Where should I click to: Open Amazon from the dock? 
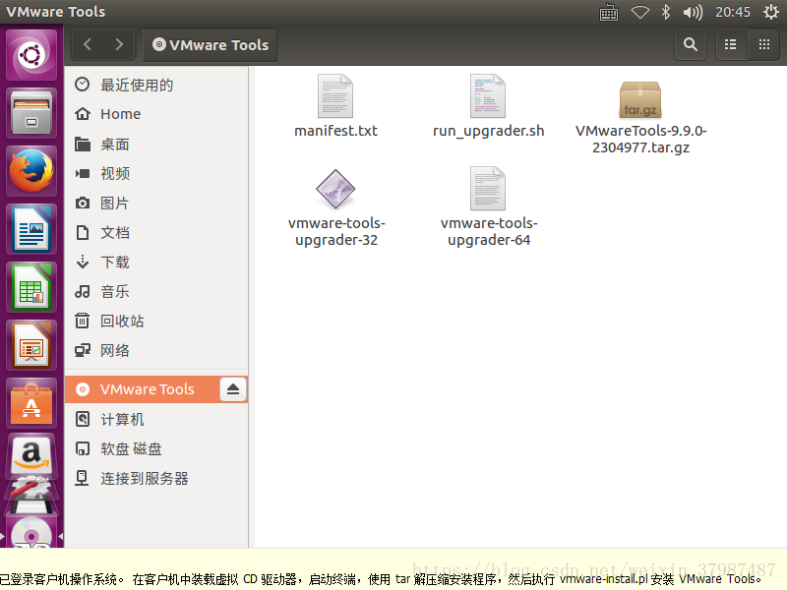coord(31,455)
